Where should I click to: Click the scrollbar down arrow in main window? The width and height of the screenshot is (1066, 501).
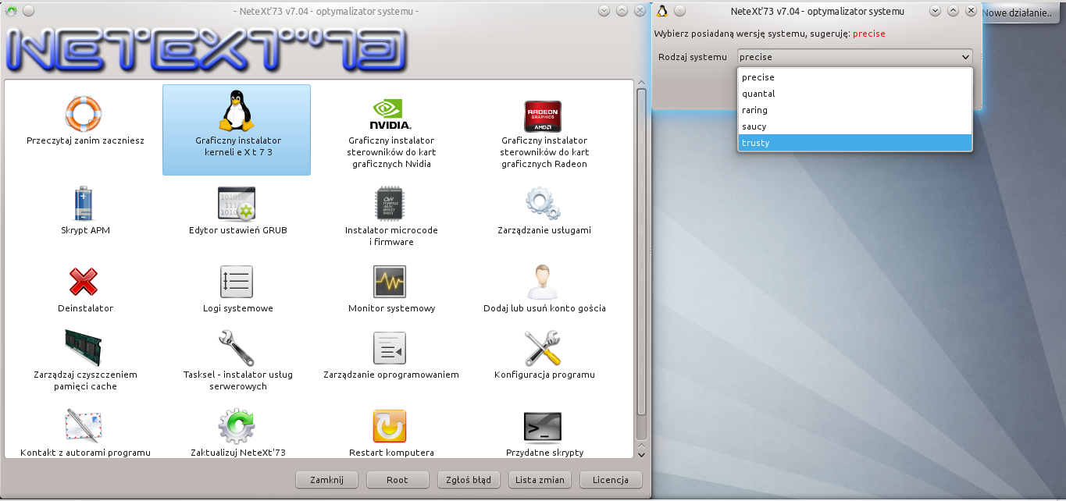pos(641,453)
